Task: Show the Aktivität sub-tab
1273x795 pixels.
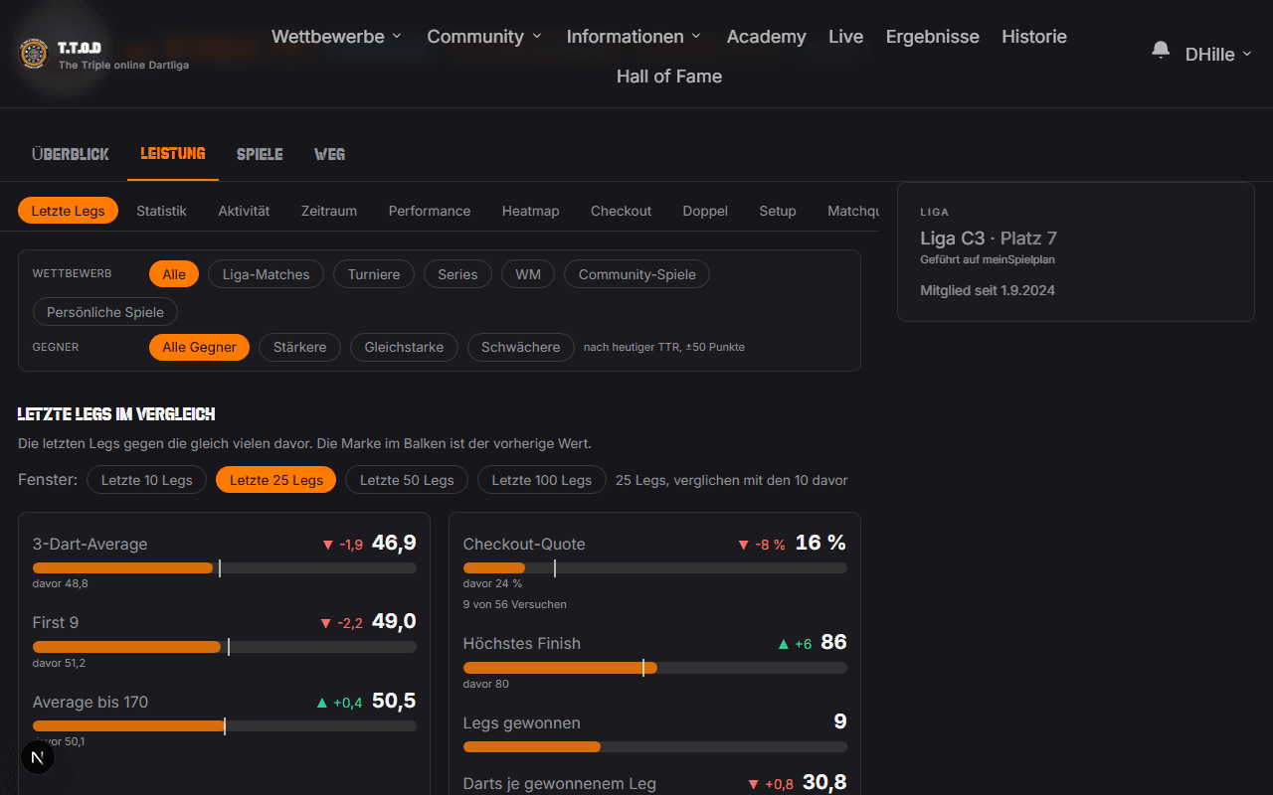Action: pyautogui.click(x=244, y=211)
